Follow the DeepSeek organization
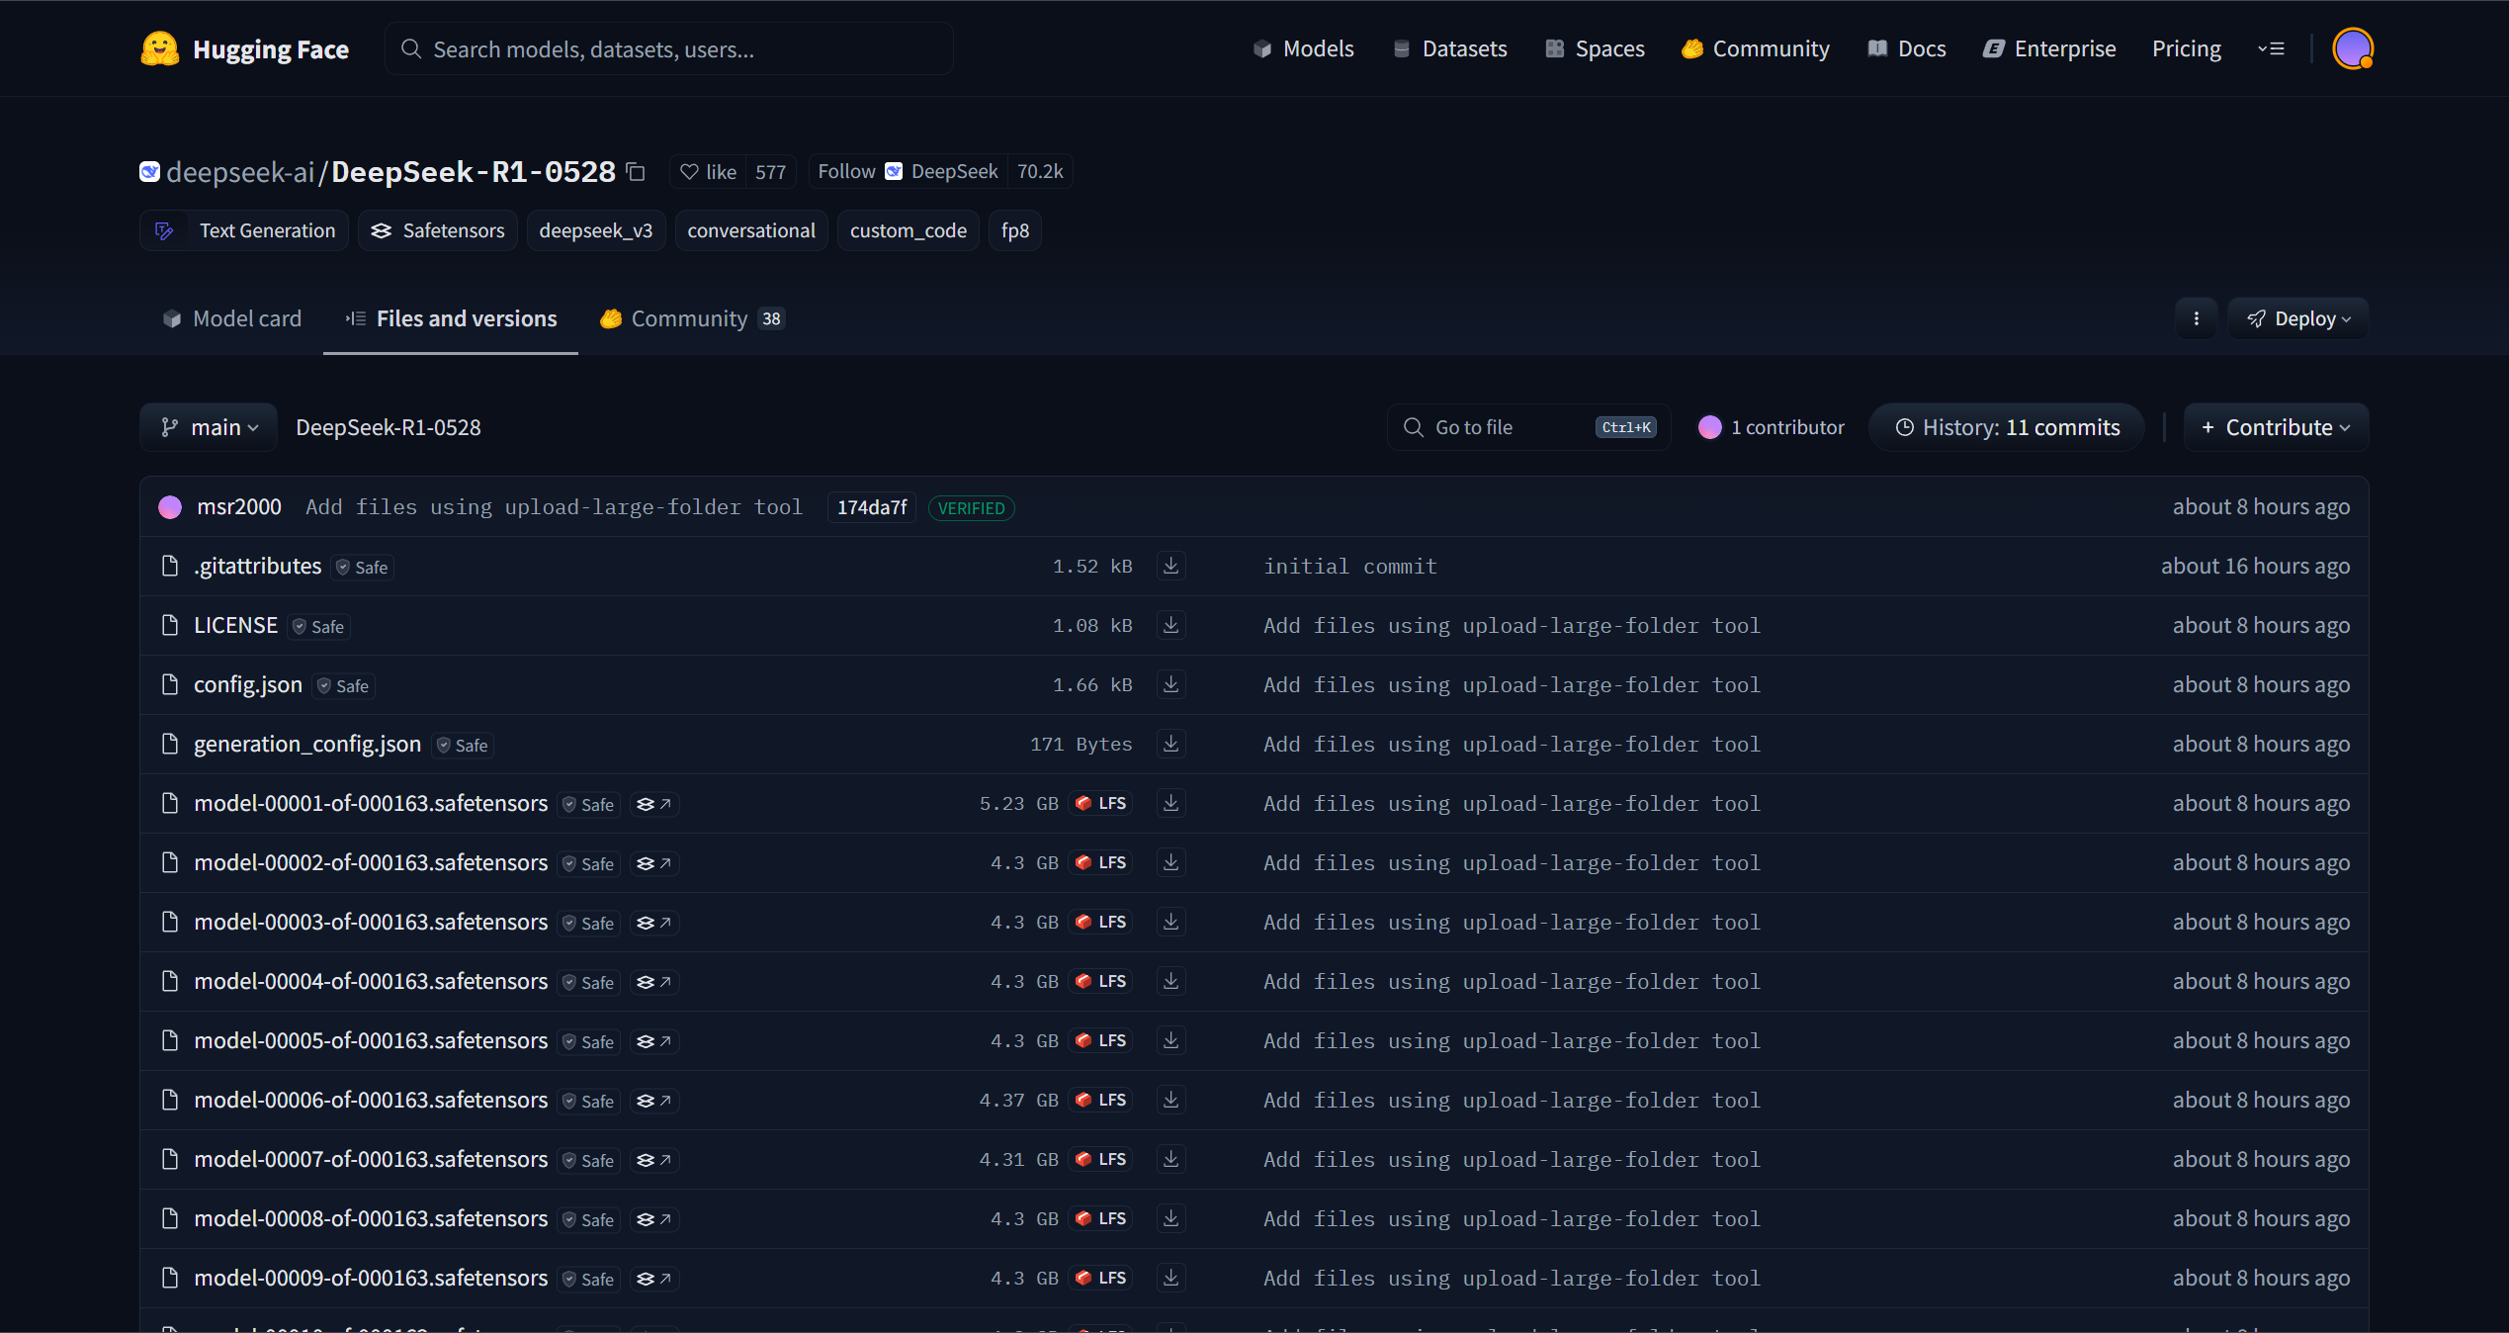The height and width of the screenshot is (1333, 2509). 846,172
